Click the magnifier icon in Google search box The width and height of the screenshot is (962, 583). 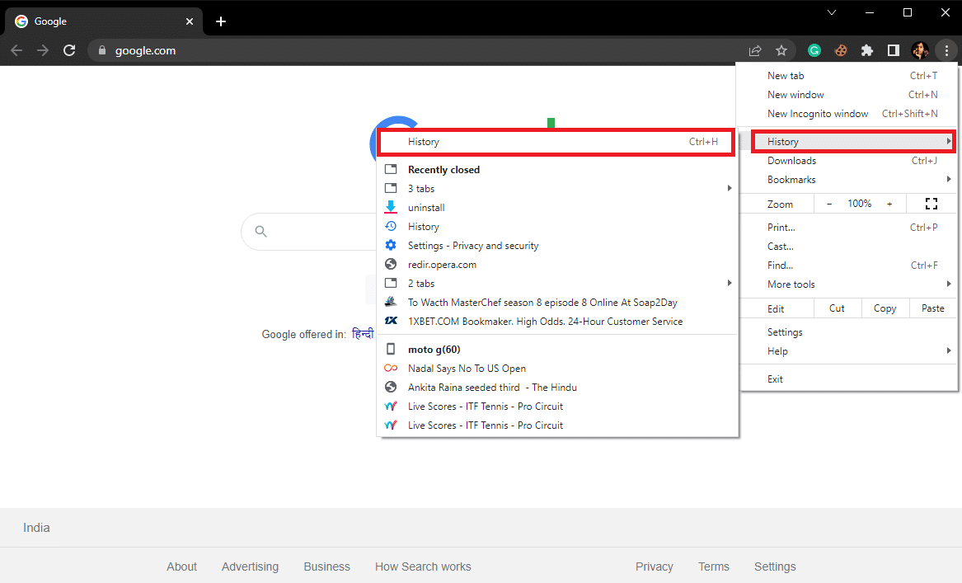coord(260,232)
